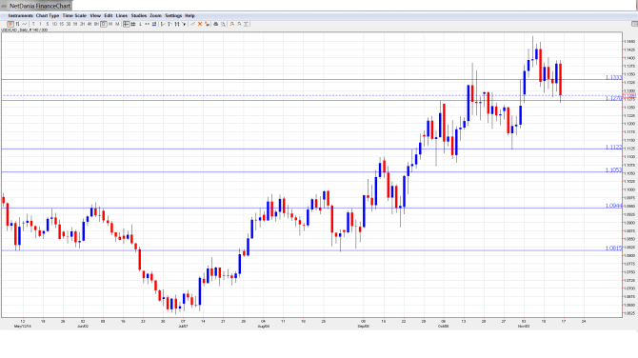Set time scale to 10 minutes
638x358 pixels.
tap(54, 24)
